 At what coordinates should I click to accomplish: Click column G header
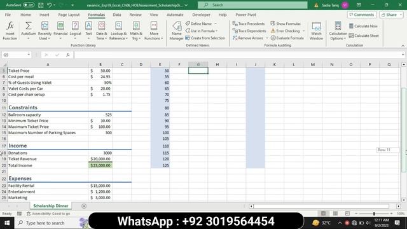tap(198, 64)
